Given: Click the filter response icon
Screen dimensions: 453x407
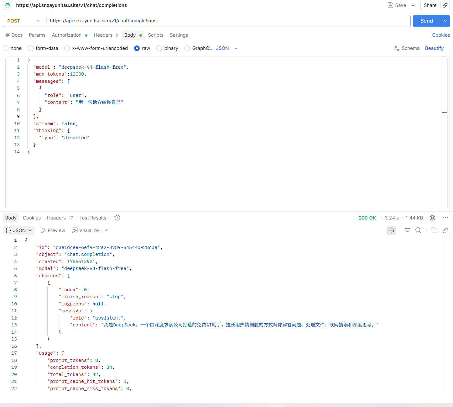Looking at the screenshot, I should (407, 230).
